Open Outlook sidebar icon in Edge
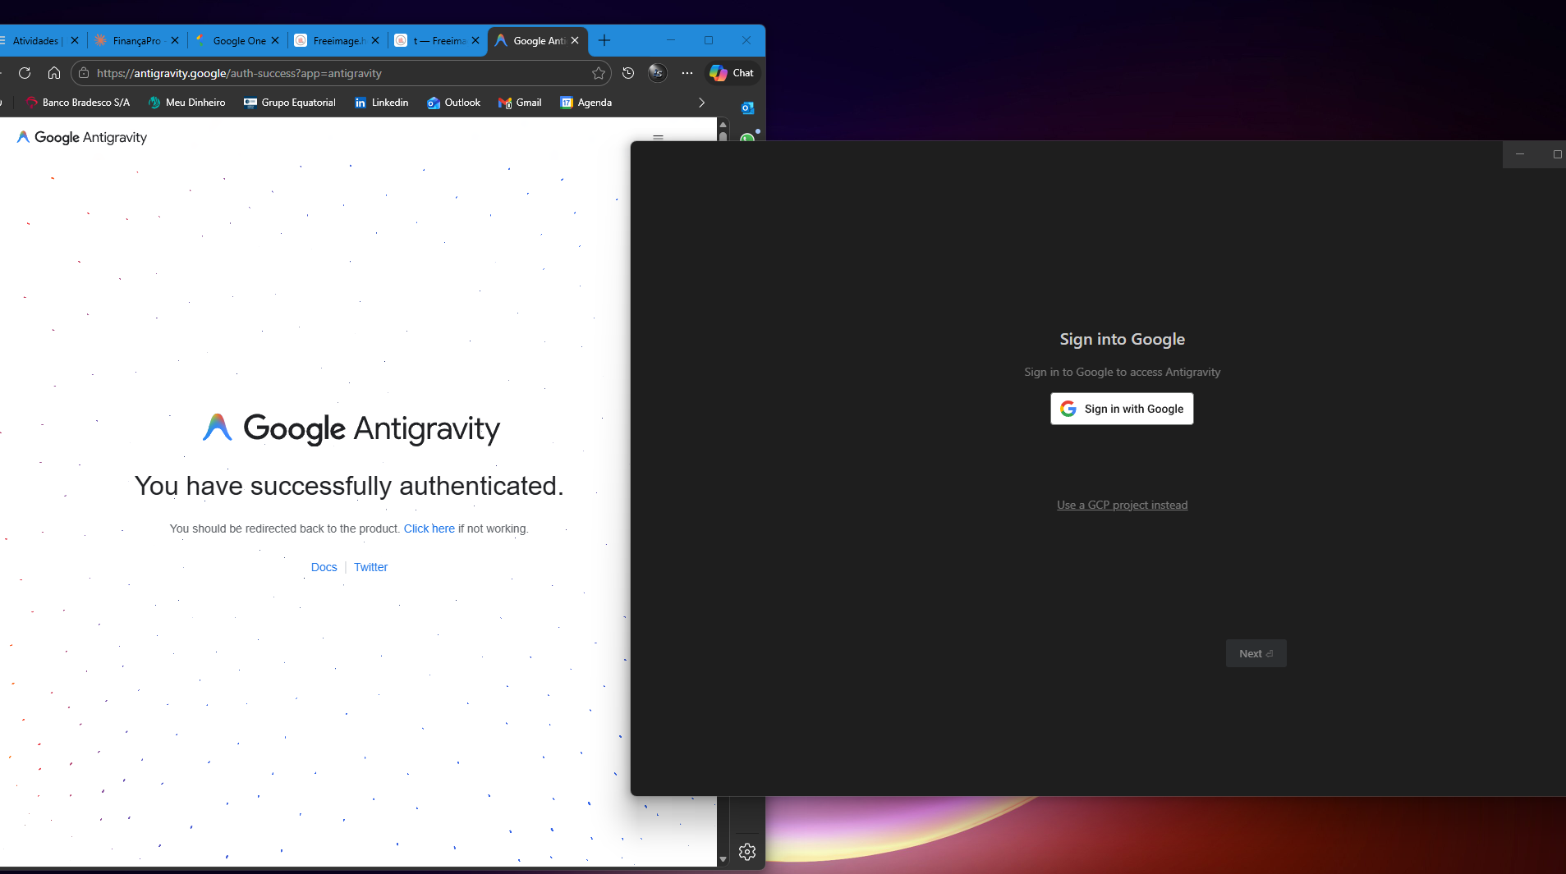Screen dimensions: 1566x874 point(747,108)
